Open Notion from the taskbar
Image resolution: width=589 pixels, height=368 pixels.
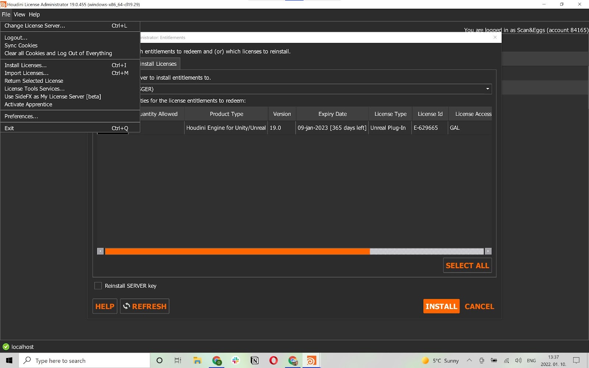255,361
